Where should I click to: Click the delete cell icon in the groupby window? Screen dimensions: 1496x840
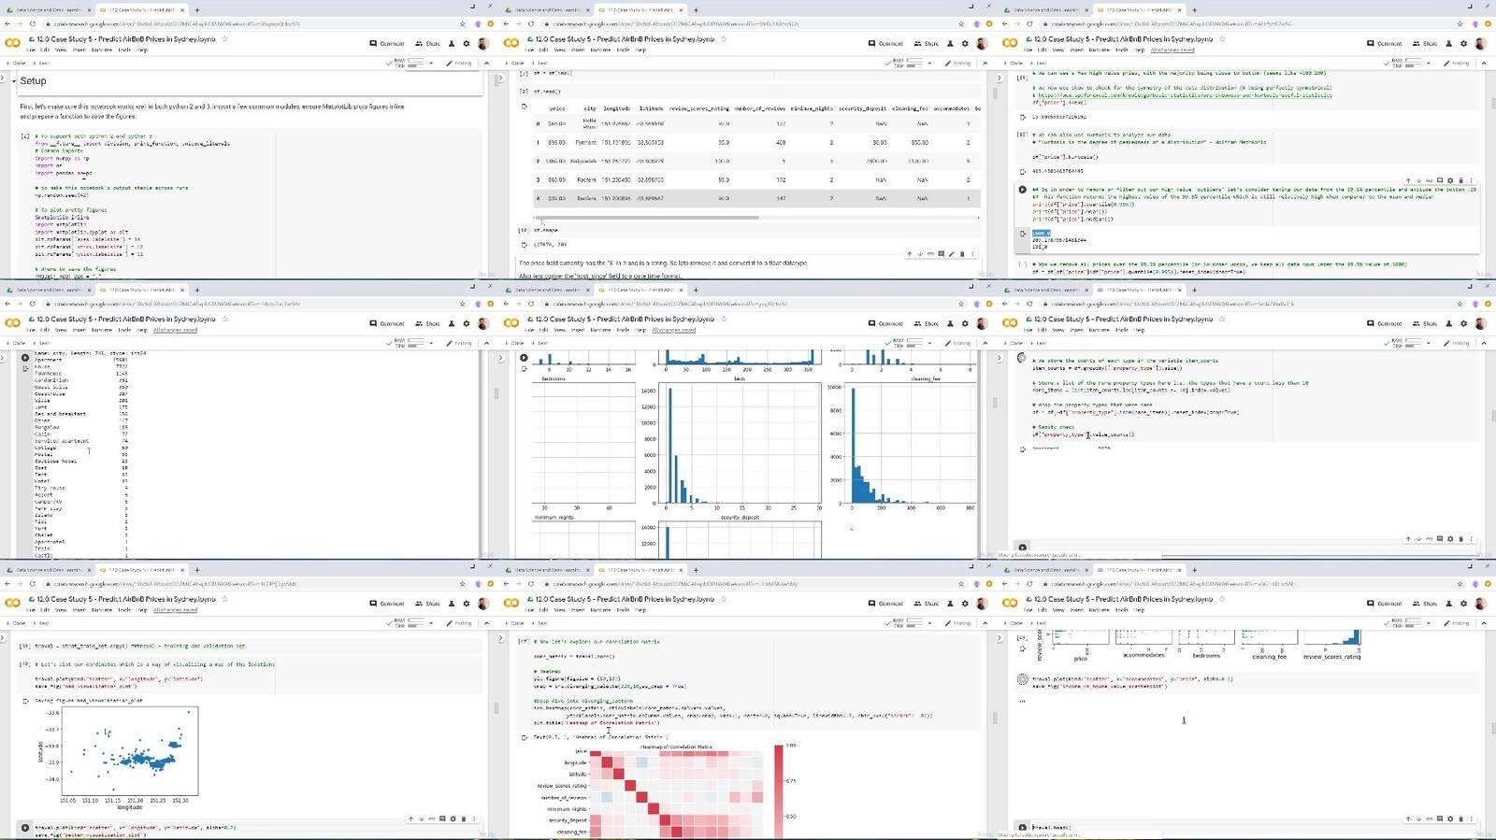pyautogui.click(x=1460, y=539)
